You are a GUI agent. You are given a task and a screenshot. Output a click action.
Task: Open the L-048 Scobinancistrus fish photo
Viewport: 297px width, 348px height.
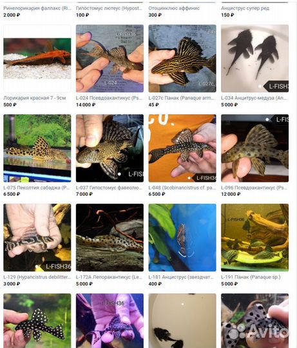(x=182, y=148)
